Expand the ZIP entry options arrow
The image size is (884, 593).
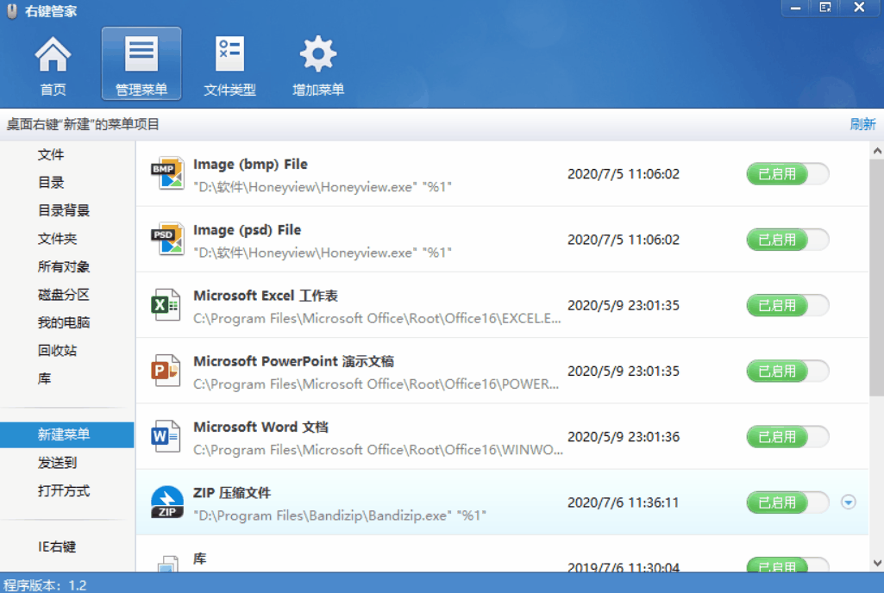(x=849, y=502)
